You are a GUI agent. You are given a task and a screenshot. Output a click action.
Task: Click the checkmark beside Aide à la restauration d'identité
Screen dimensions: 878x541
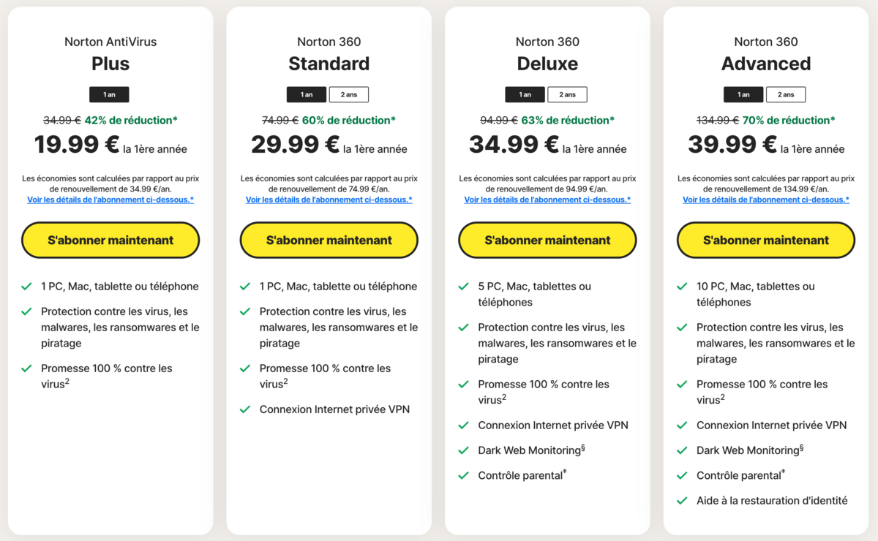[683, 501]
